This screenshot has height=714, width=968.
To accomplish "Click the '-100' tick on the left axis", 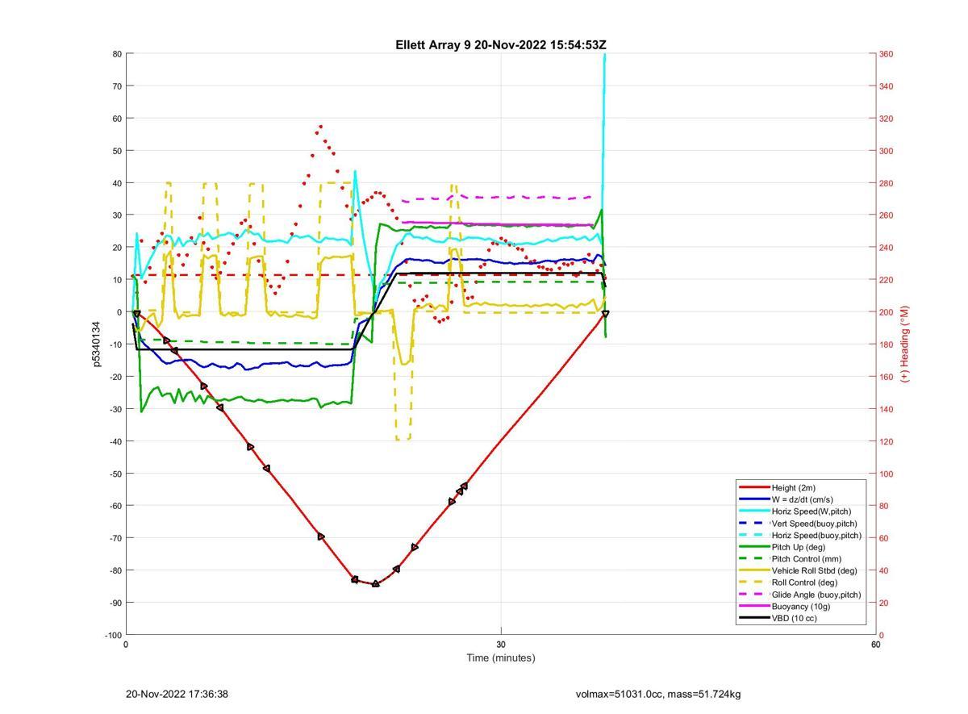I will [113, 636].
